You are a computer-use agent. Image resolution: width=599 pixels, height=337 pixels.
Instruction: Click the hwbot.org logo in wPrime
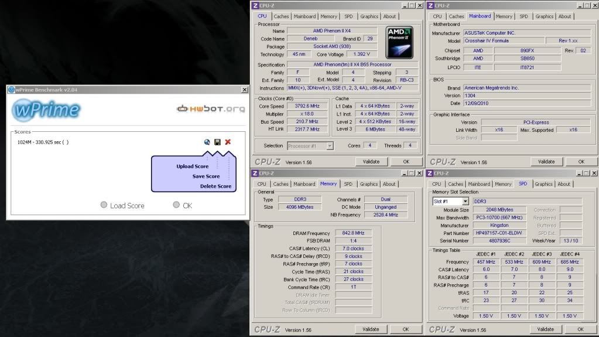pos(211,108)
